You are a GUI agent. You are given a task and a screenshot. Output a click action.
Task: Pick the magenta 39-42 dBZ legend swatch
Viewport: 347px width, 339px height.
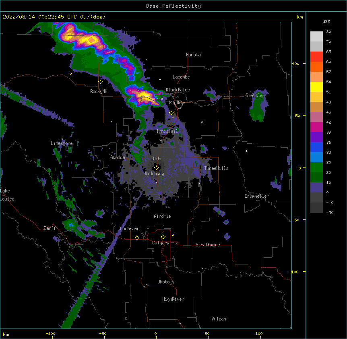pyautogui.click(x=316, y=127)
